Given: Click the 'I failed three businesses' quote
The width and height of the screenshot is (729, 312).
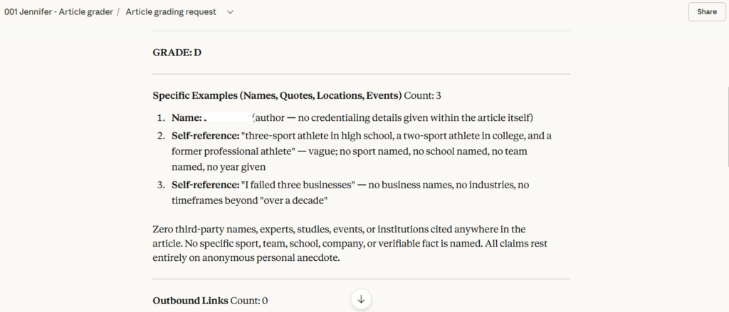Looking at the screenshot, I should pyautogui.click(x=298, y=185).
